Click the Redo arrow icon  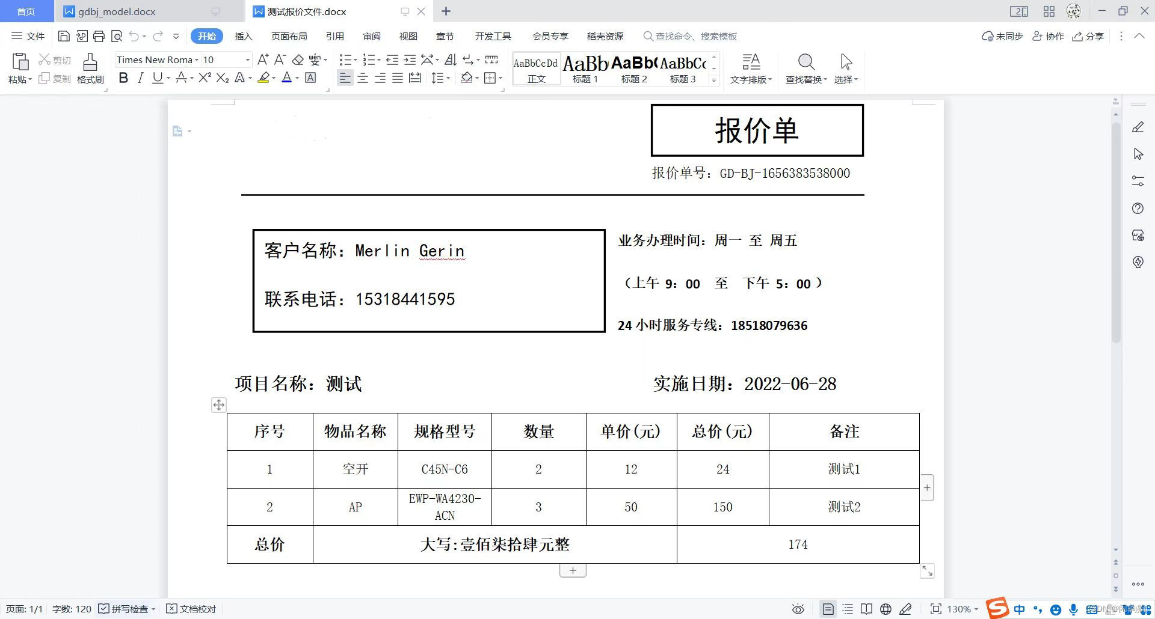[158, 36]
